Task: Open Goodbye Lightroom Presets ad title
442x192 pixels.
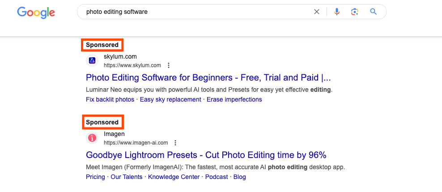Action: click(206, 155)
